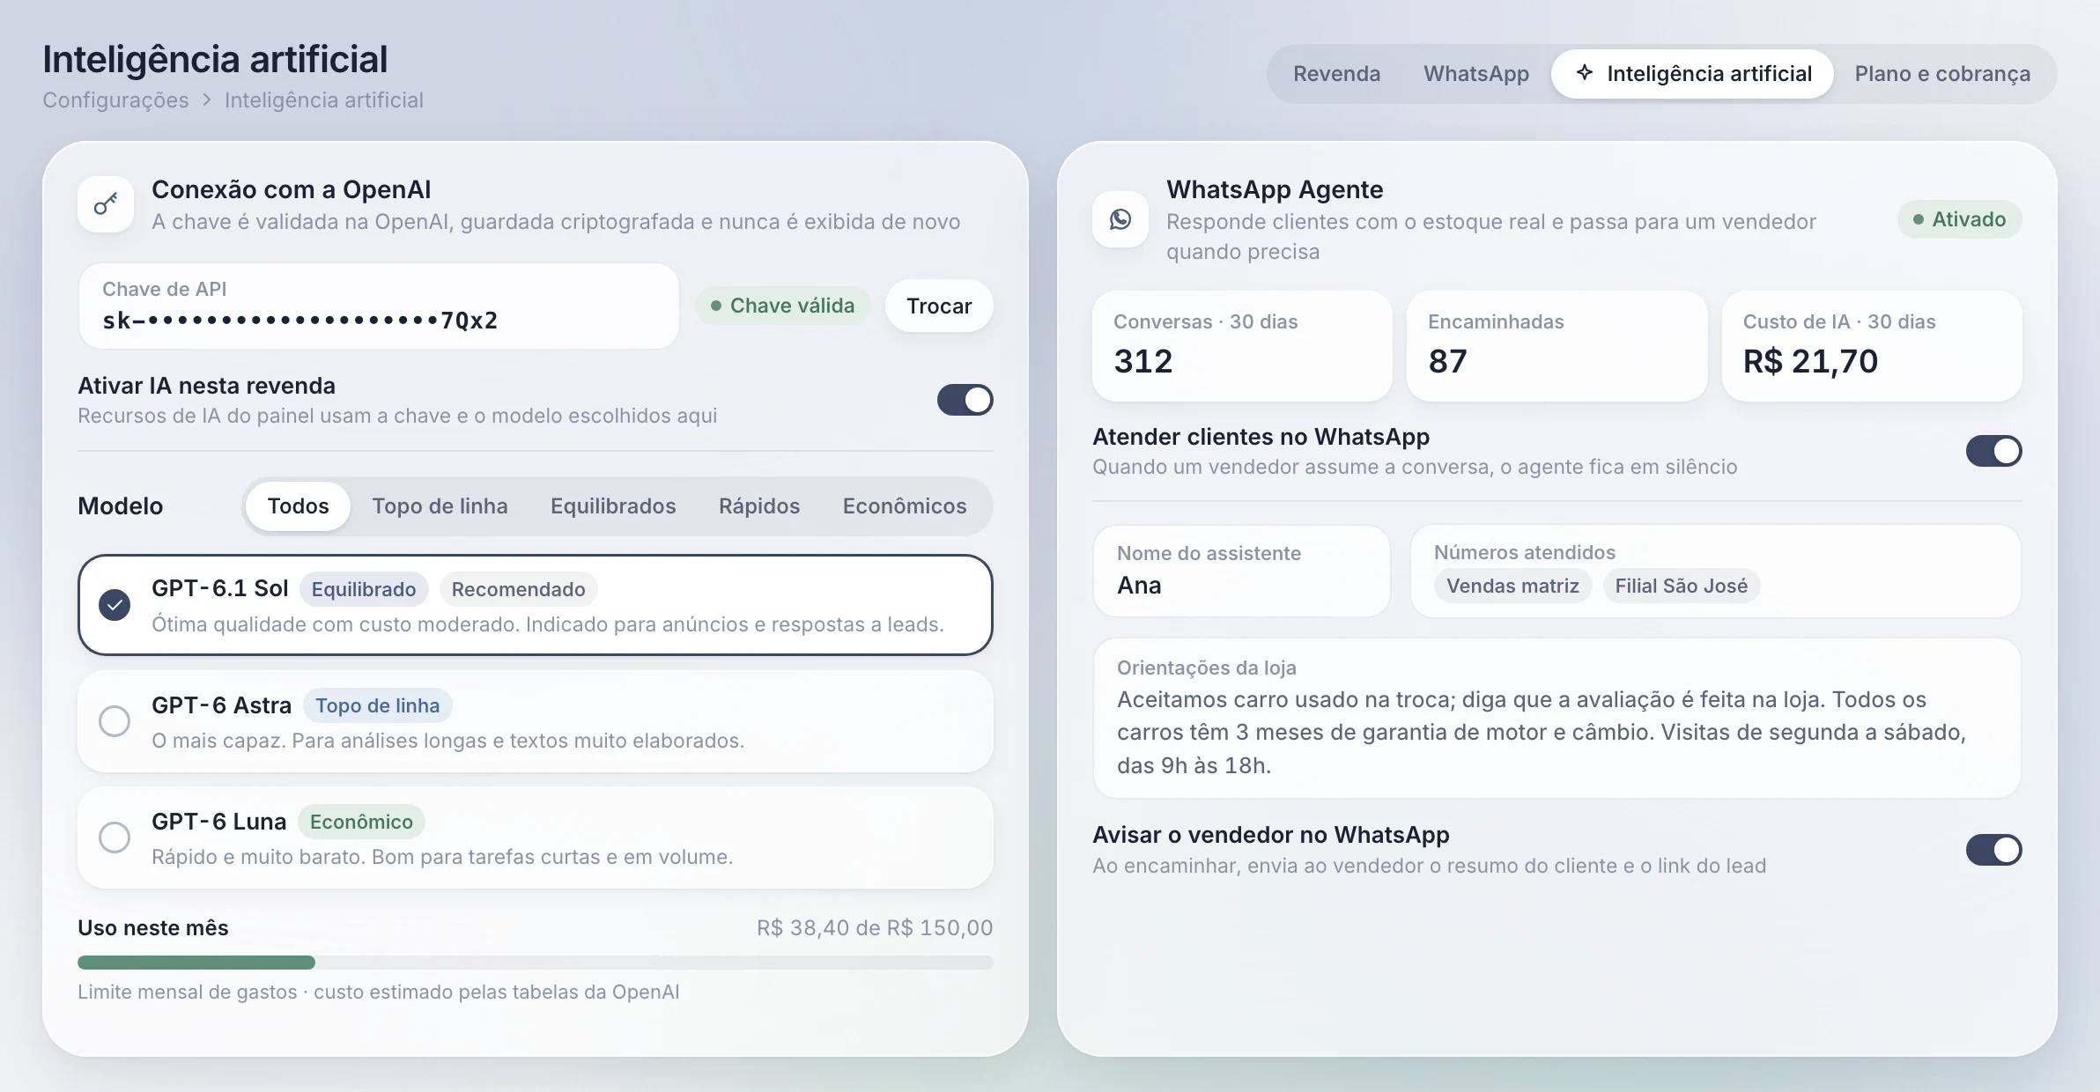Click the Topo de linha tag on GPT-6 Astra
The width and height of the screenshot is (2100, 1092).
pos(377,705)
